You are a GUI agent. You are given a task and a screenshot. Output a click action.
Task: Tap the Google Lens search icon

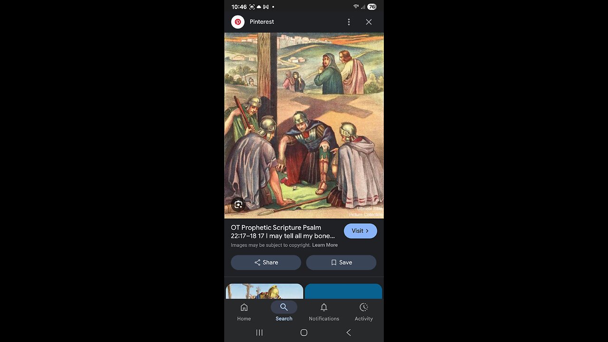tap(238, 205)
